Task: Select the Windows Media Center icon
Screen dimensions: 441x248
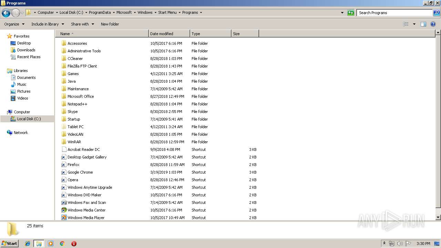Action: click(x=64, y=210)
